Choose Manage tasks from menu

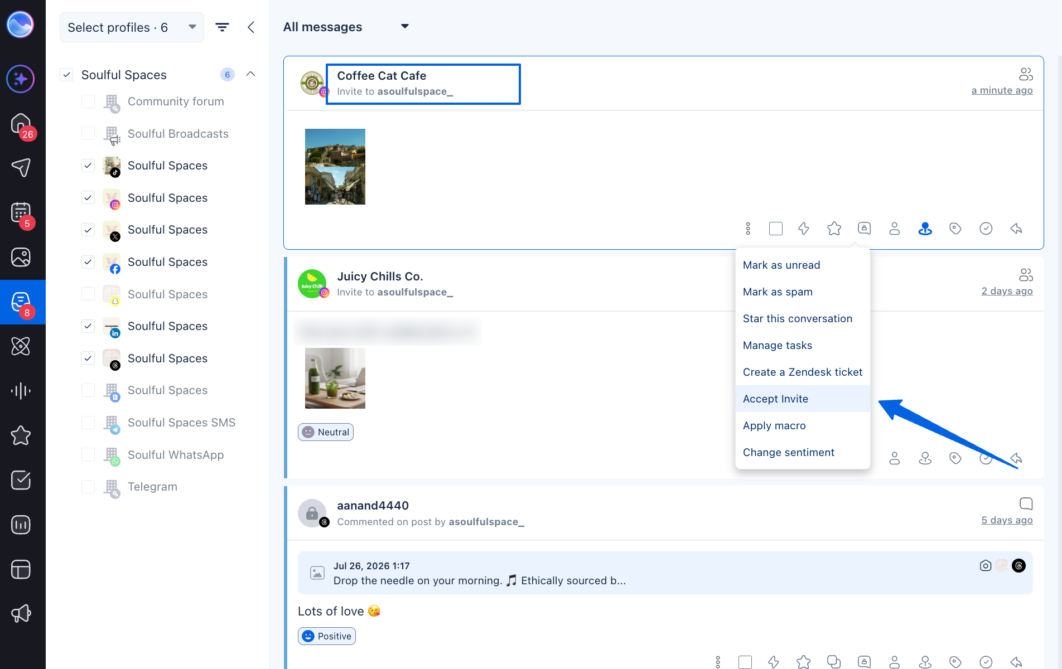pos(803,345)
